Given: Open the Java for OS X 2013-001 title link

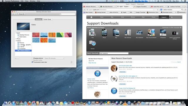Looking at the screenshot, I should click(125, 66).
